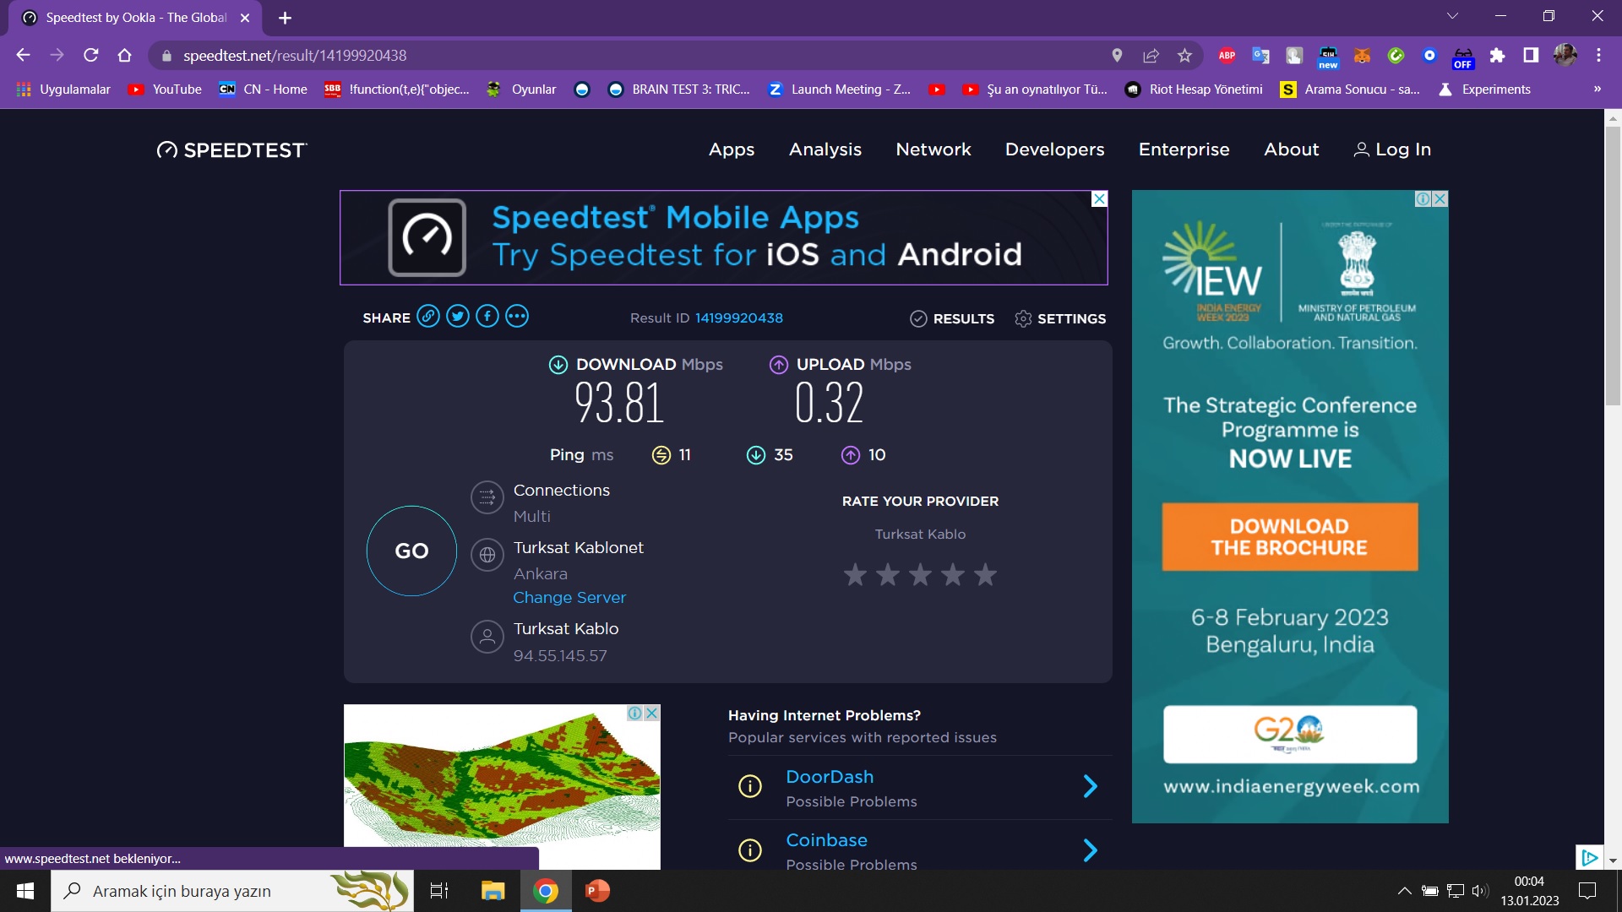Open PowerPoint from the Windows taskbar
The height and width of the screenshot is (912, 1622).
point(597,891)
